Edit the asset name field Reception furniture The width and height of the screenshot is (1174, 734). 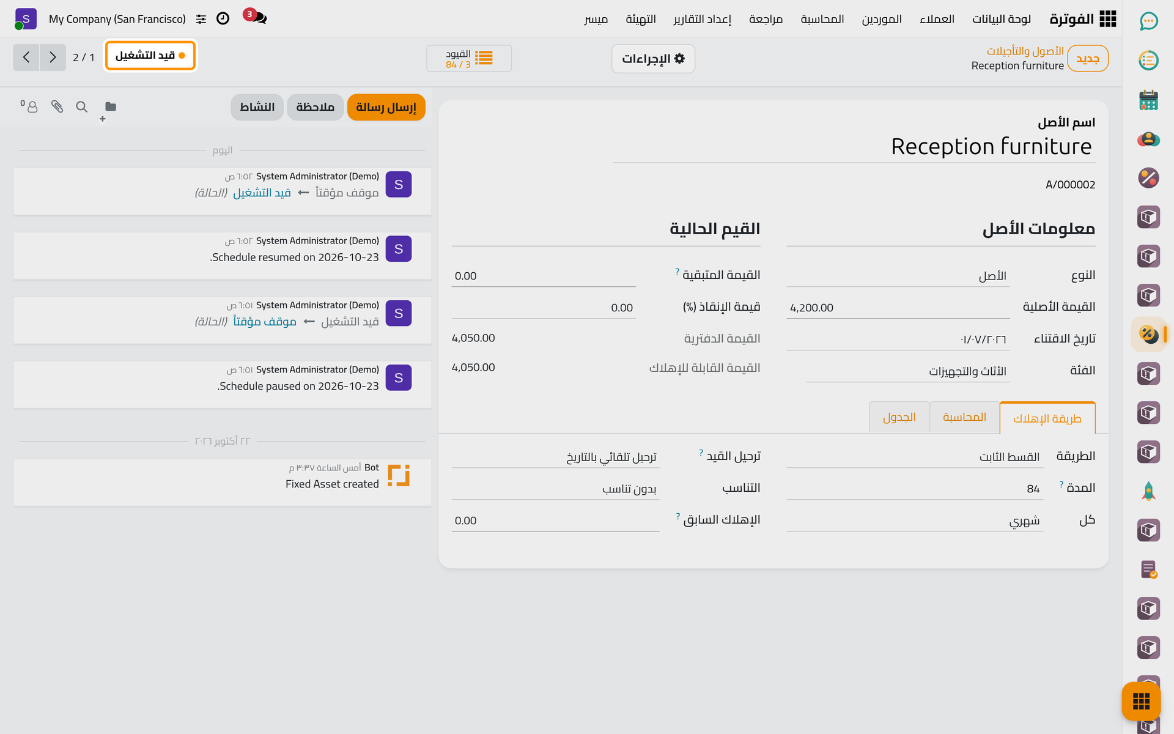pos(854,147)
